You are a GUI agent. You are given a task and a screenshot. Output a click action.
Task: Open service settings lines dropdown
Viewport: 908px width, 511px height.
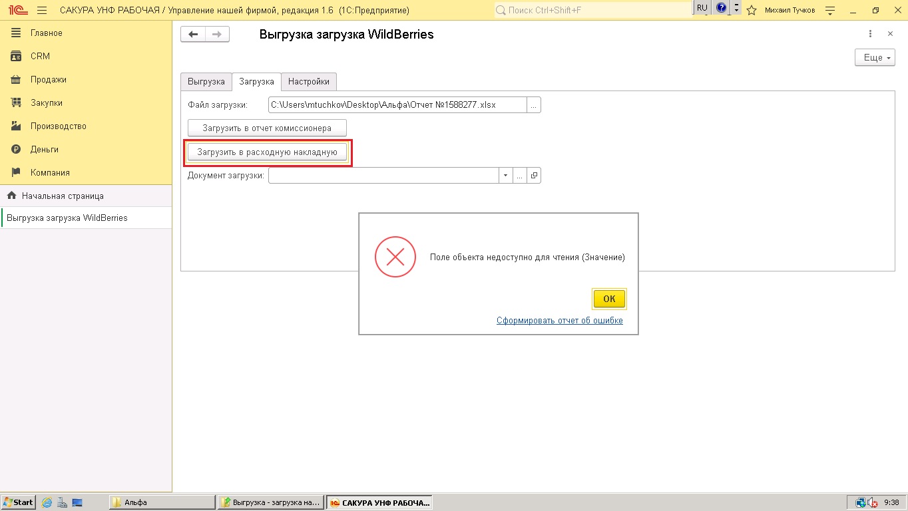click(x=829, y=11)
